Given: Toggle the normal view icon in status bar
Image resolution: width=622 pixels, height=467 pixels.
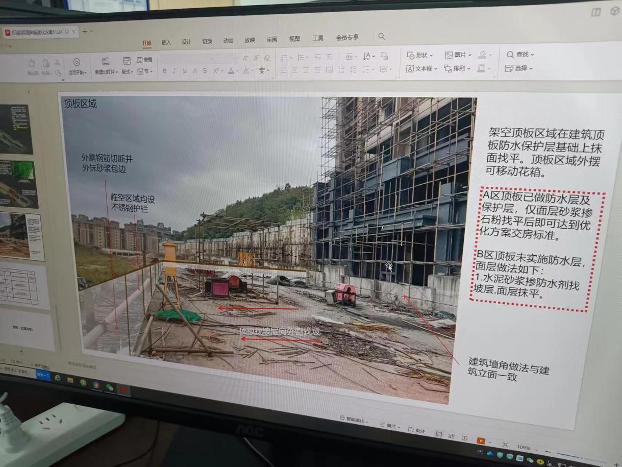Looking at the screenshot, I should pos(438,434).
